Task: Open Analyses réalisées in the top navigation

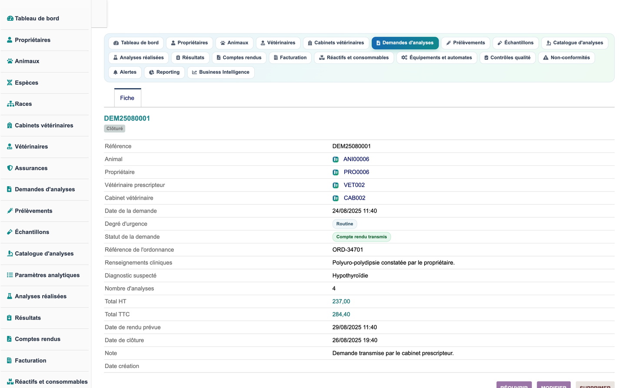Action: pos(139,58)
